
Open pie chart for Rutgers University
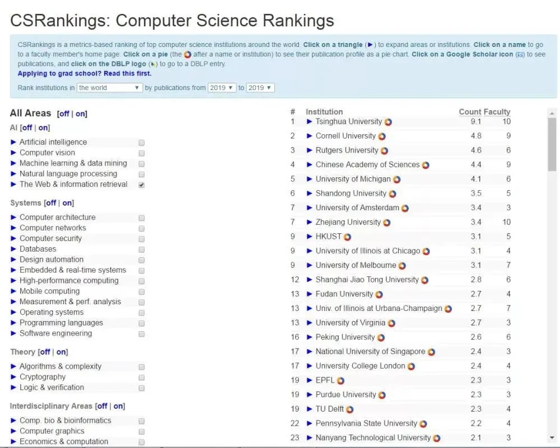(x=384, y=151)
